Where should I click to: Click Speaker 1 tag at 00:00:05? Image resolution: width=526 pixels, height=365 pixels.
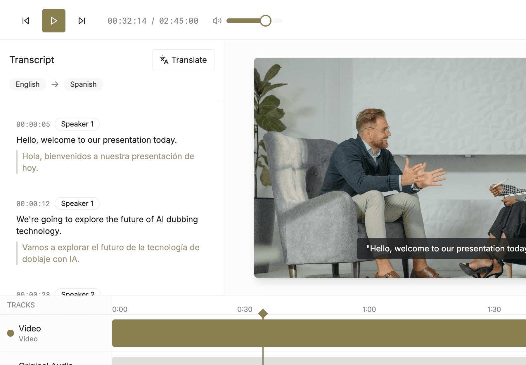(x=77, y=124)
